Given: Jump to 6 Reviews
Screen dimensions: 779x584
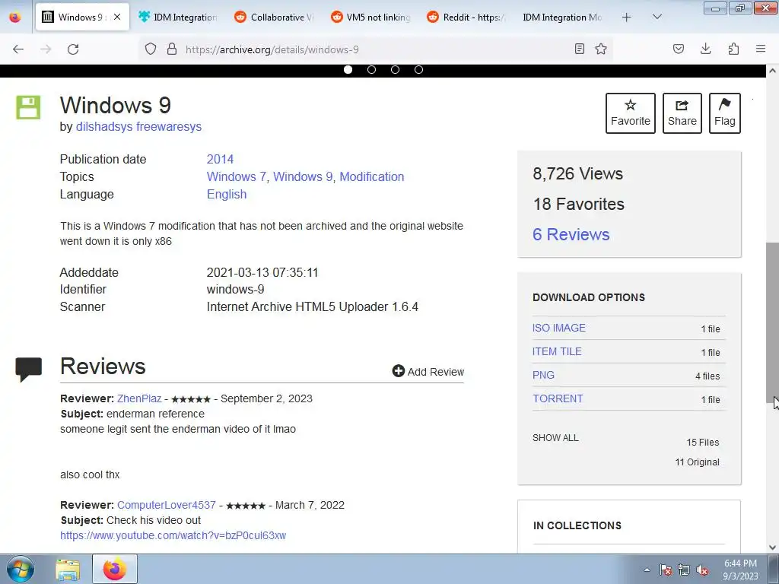Looking at the screenshot, I should coord(571,234).
